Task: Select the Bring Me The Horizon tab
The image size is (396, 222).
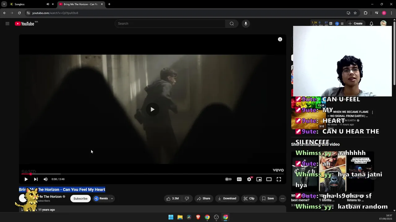Action: point(81,4)
